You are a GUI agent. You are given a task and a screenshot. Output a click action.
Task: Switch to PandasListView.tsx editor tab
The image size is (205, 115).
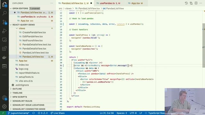(75, 3)
